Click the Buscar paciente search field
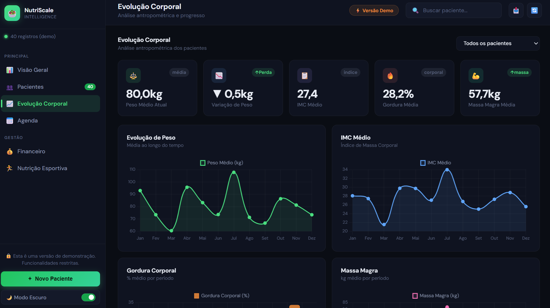Screen dimensions: 550x308 [x=454, y=10]
